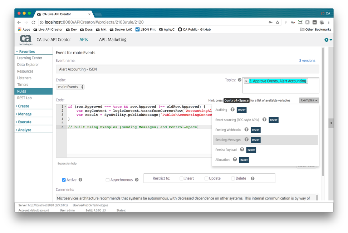Click the Event name input field
Image resolution: width=348 pixels, height=233 pixels.
point(187,69)
